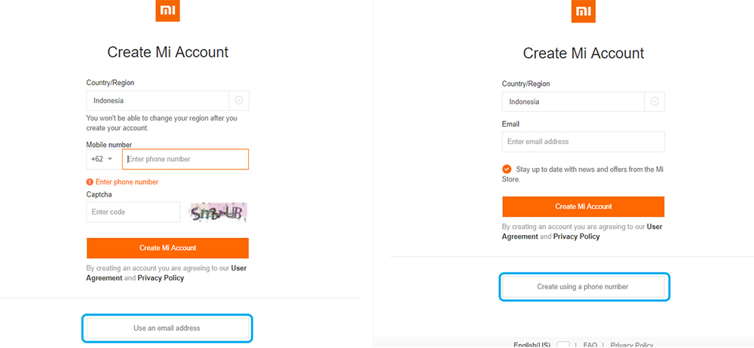This screenshot has width=754, height=348.
Task: Open the Privacy Policy link under the email form
Action: tap(577, 237)
